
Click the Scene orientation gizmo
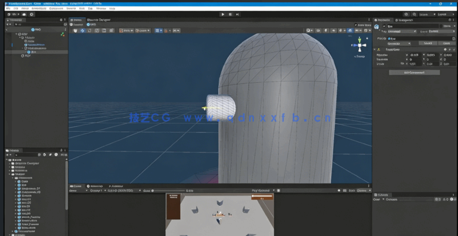pos(360,45)
